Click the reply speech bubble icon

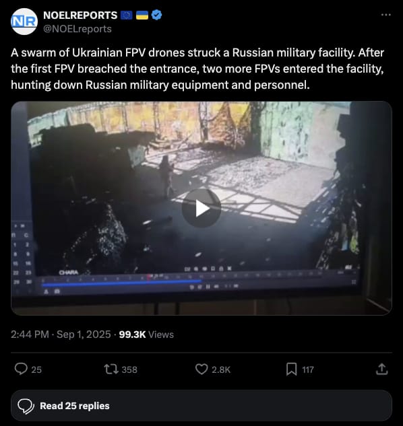click(x=21, y=369)
